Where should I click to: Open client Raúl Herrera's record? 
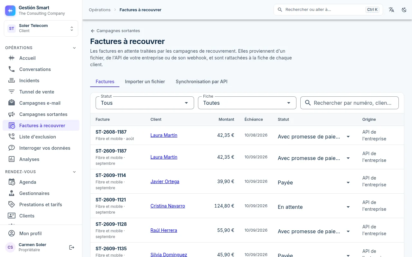[x=164, y=230]
